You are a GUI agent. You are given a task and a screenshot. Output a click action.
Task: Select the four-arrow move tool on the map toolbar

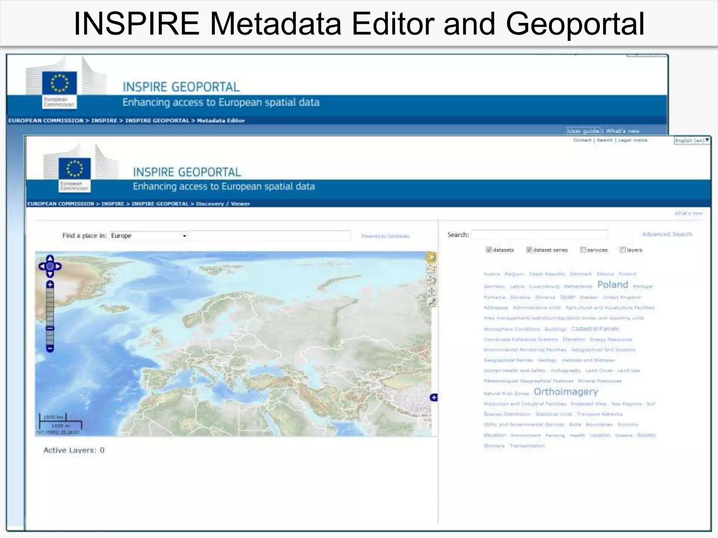(x=431, y=291)
